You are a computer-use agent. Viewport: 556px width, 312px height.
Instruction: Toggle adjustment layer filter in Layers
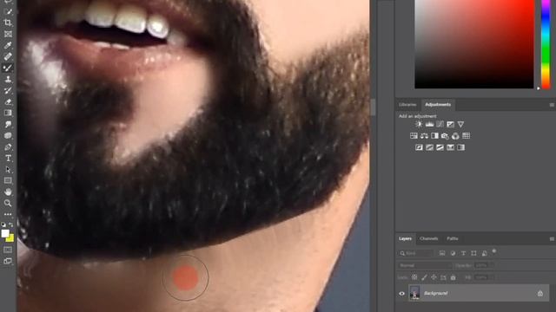(453, 253)
